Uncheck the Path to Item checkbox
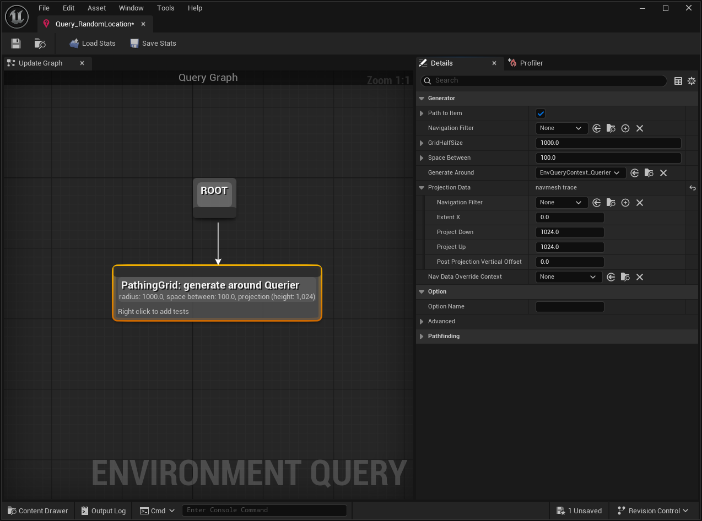Screen dimensions: 702x521 point(540,113)
